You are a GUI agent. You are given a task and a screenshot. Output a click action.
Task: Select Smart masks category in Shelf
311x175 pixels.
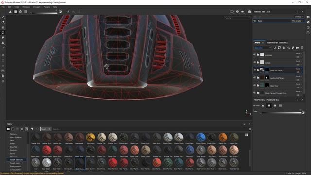point(15,163)
